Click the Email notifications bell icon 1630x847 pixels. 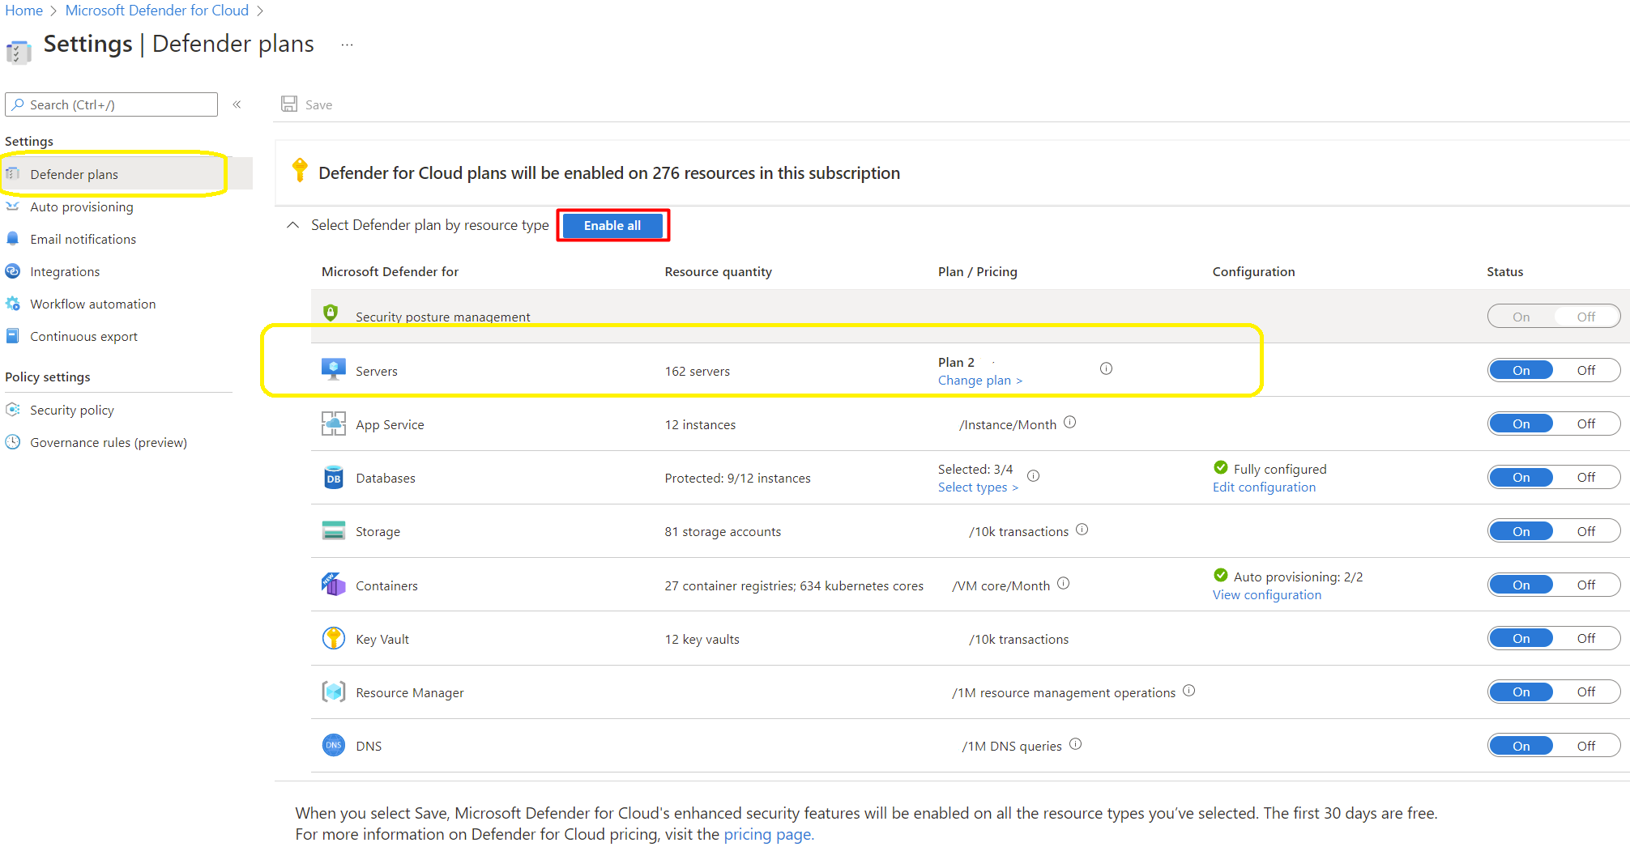(x=13, y=239)
